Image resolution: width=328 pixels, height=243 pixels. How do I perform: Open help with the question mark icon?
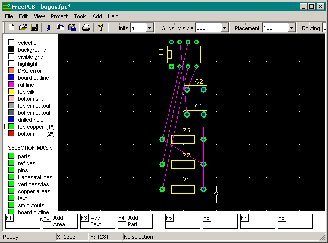[x=101, y=27]
